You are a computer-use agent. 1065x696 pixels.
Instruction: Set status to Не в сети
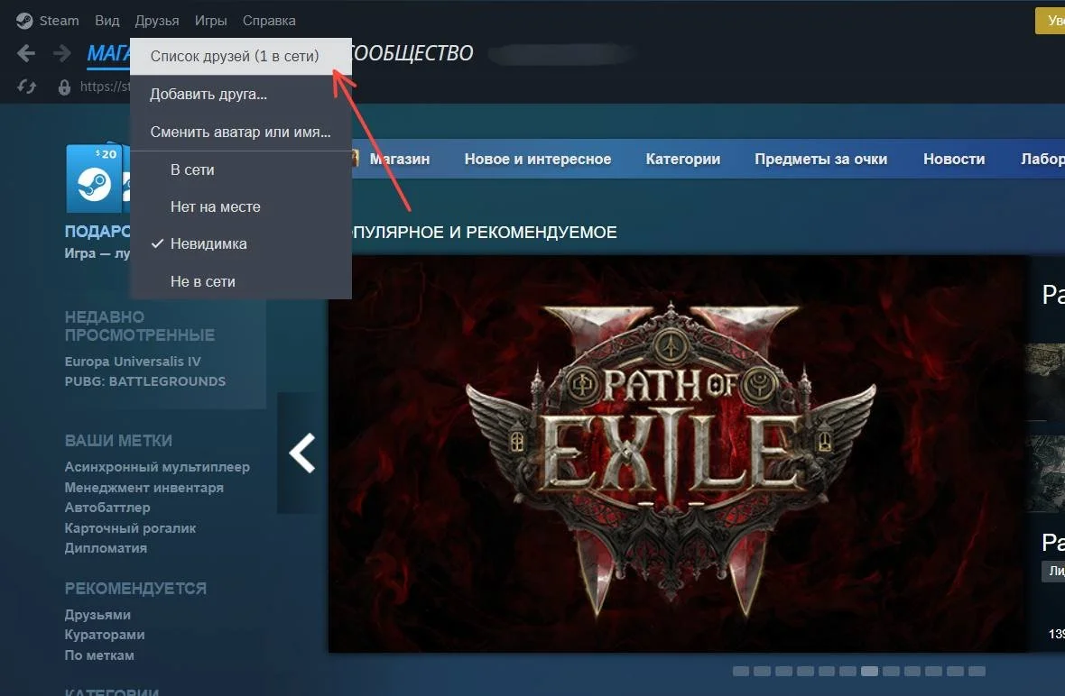tap(241, 281)
